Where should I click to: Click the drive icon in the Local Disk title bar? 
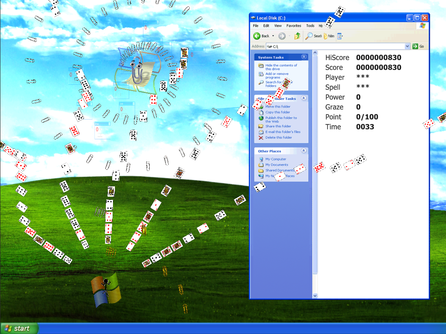click(253, 18)
